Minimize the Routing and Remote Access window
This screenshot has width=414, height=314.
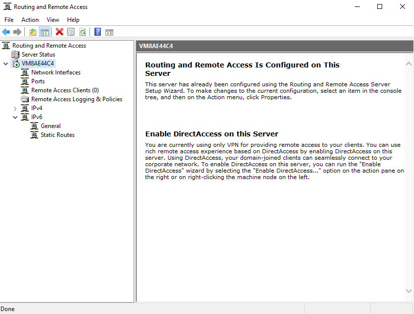click(x=357, y=6)
